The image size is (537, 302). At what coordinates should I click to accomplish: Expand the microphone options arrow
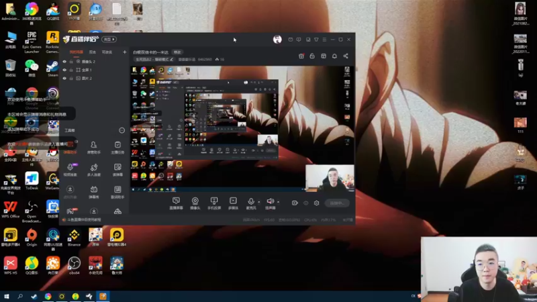pos(259,202)
